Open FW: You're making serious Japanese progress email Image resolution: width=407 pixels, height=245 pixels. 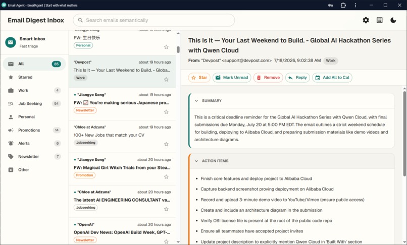pyautogui.click(x=122, y=104)
